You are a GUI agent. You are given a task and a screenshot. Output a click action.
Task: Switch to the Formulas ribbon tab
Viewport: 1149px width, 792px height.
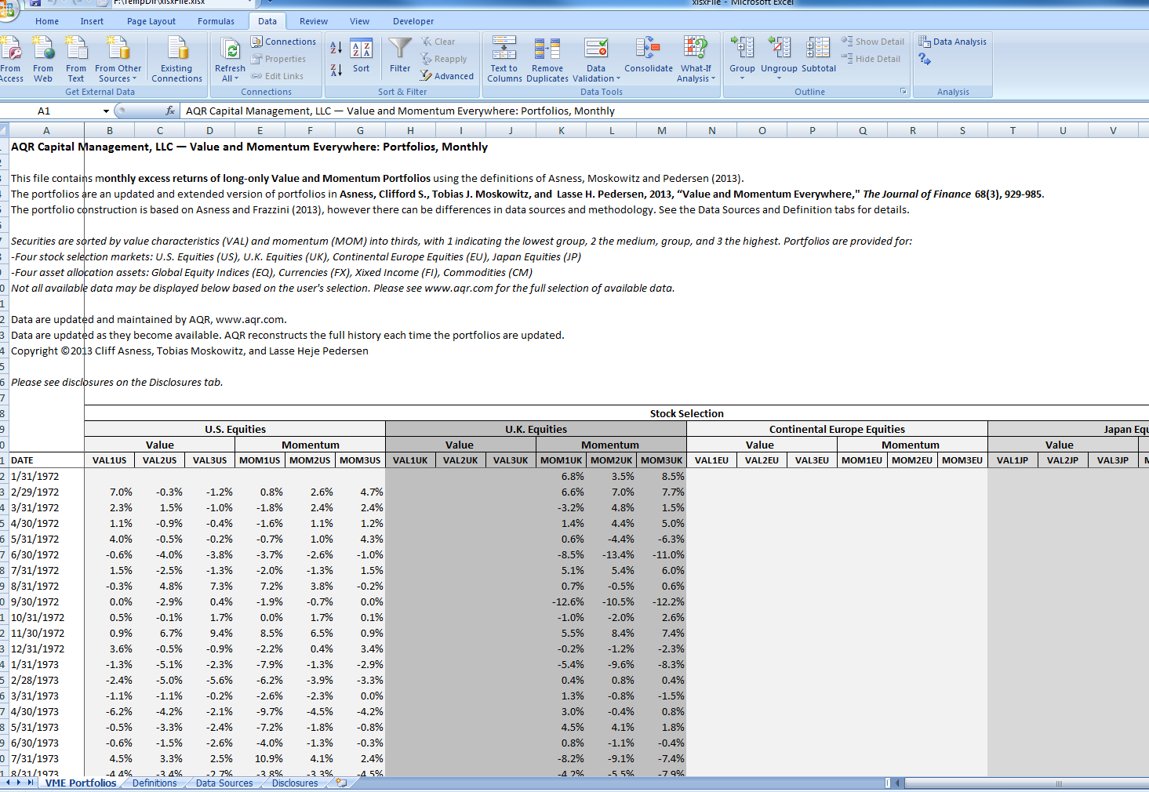[x=216, y=21]
